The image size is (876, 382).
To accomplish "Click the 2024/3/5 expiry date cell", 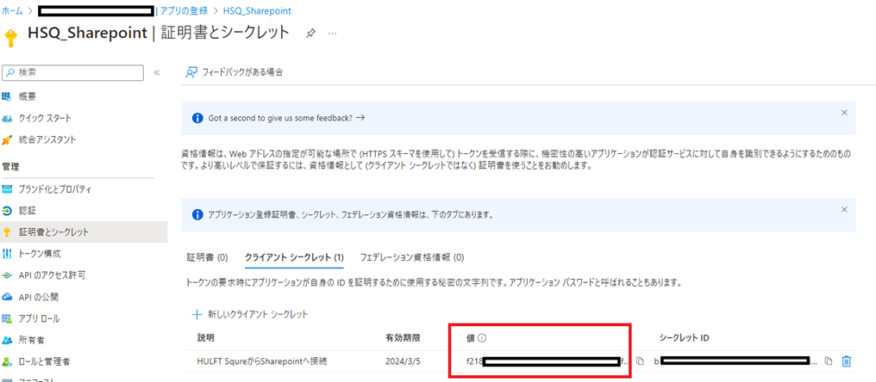I will click(x=403, y=361).
